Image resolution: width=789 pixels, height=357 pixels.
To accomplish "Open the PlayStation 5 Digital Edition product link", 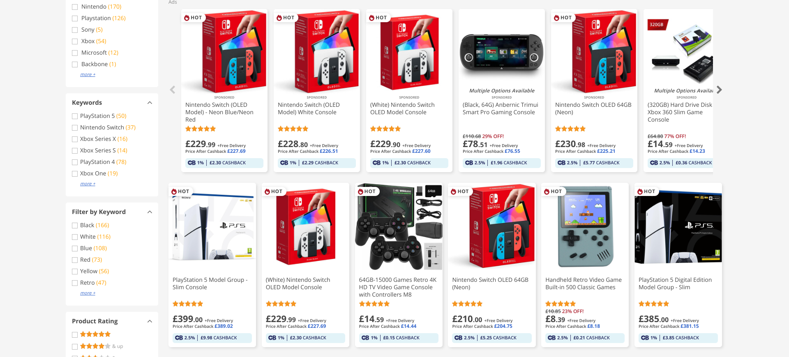I will (x=675, y=283).
